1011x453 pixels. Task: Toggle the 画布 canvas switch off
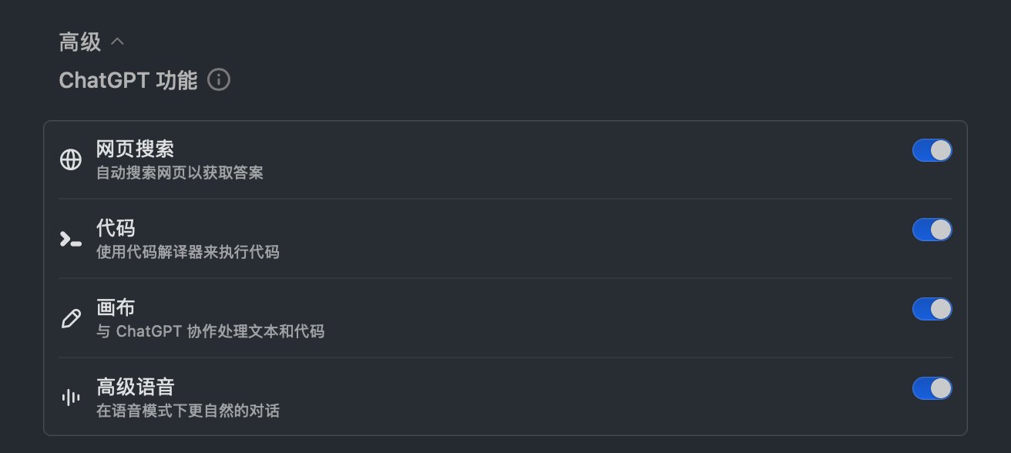point(932,309)
